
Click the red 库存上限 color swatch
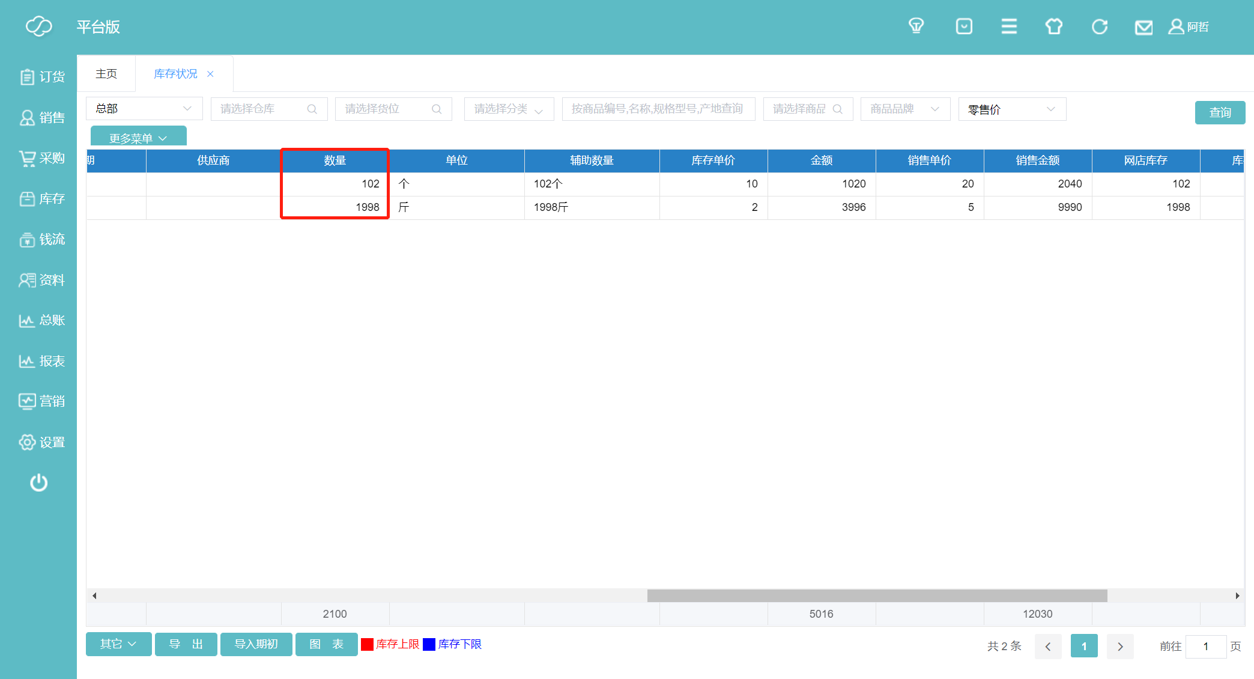coord(368,644)
